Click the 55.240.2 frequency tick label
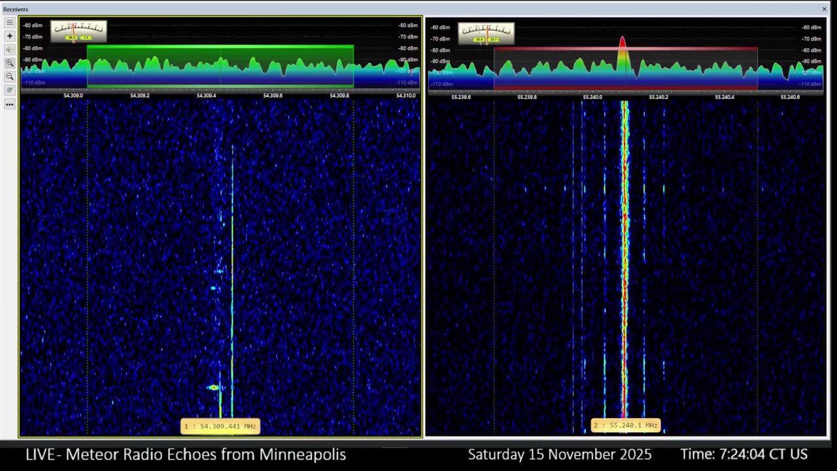The width and height of the screenshot is (837, 471). 658,97
